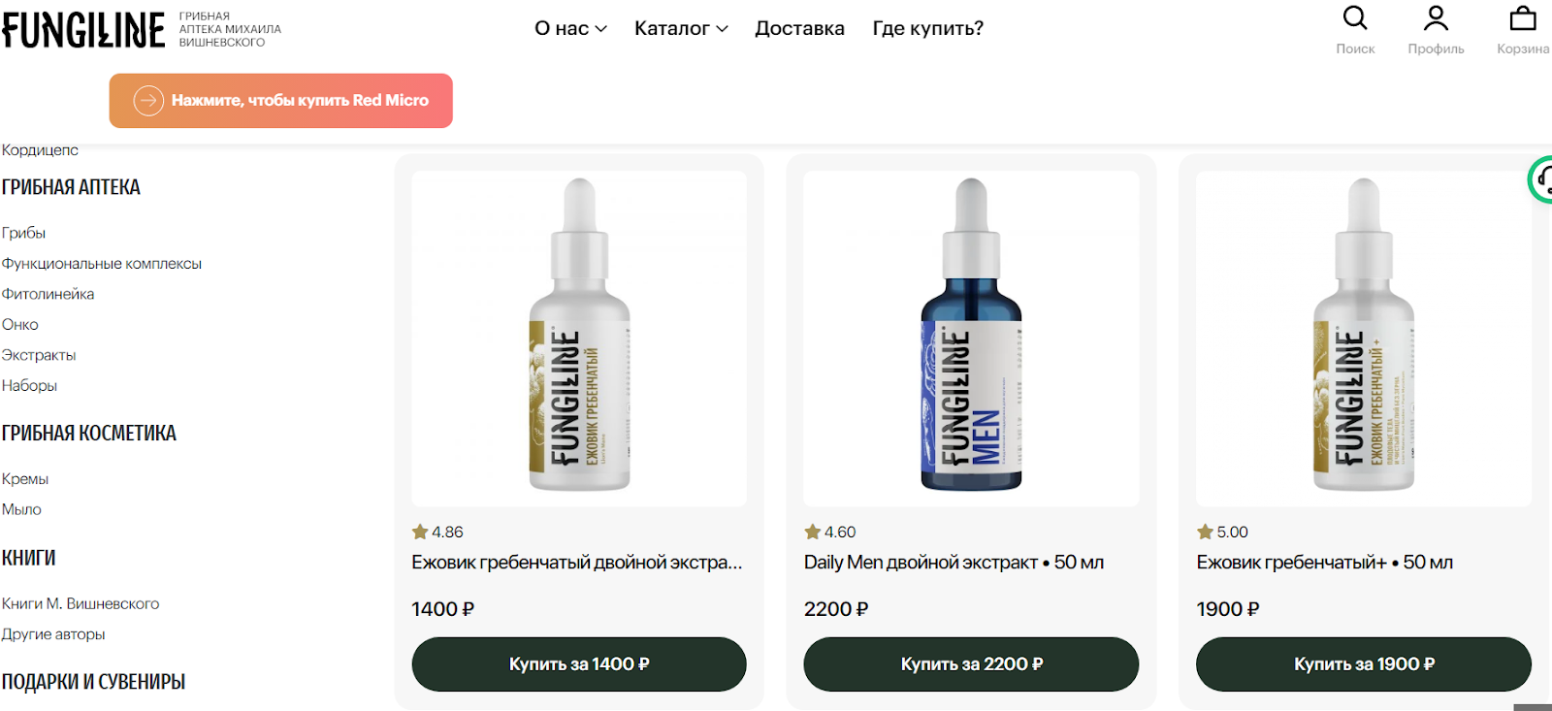Click the Fungiline logo

point(83,30)
